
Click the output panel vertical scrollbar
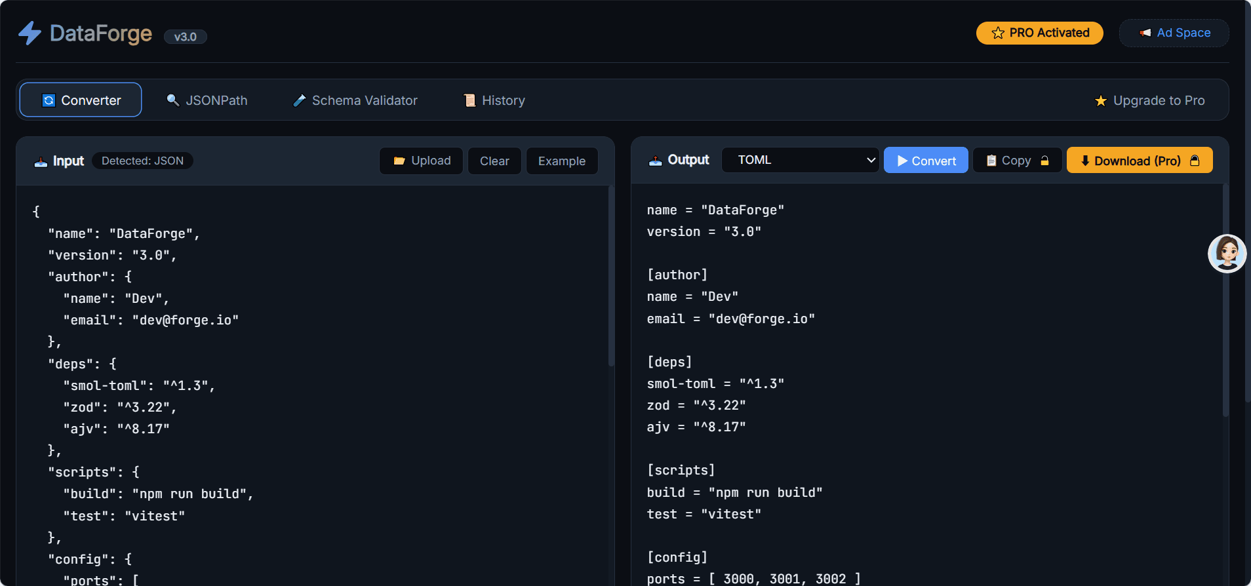(1225, 300)
